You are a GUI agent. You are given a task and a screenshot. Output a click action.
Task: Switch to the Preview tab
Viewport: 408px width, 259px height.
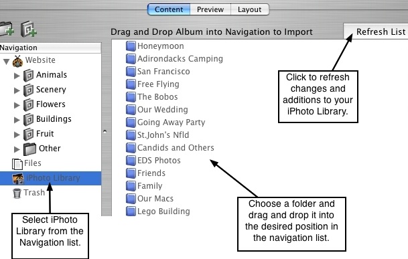[210, 9]
